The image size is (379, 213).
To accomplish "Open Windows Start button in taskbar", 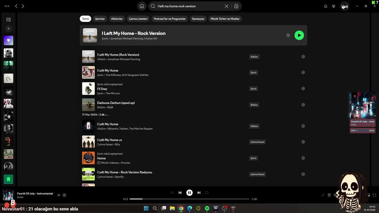I will pos(146,208).
